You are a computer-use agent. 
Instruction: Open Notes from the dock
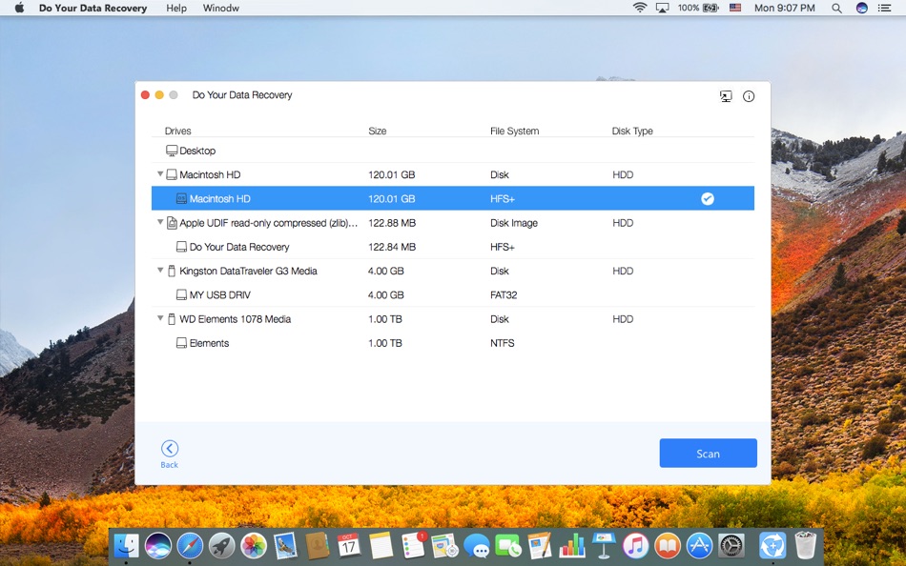(x=381, y=545)
